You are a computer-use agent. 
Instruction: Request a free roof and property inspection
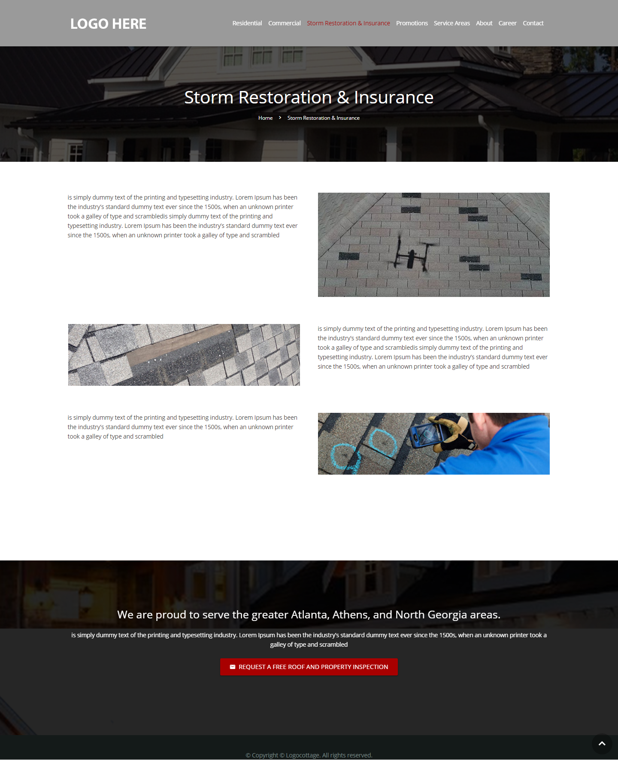point(309,667)
